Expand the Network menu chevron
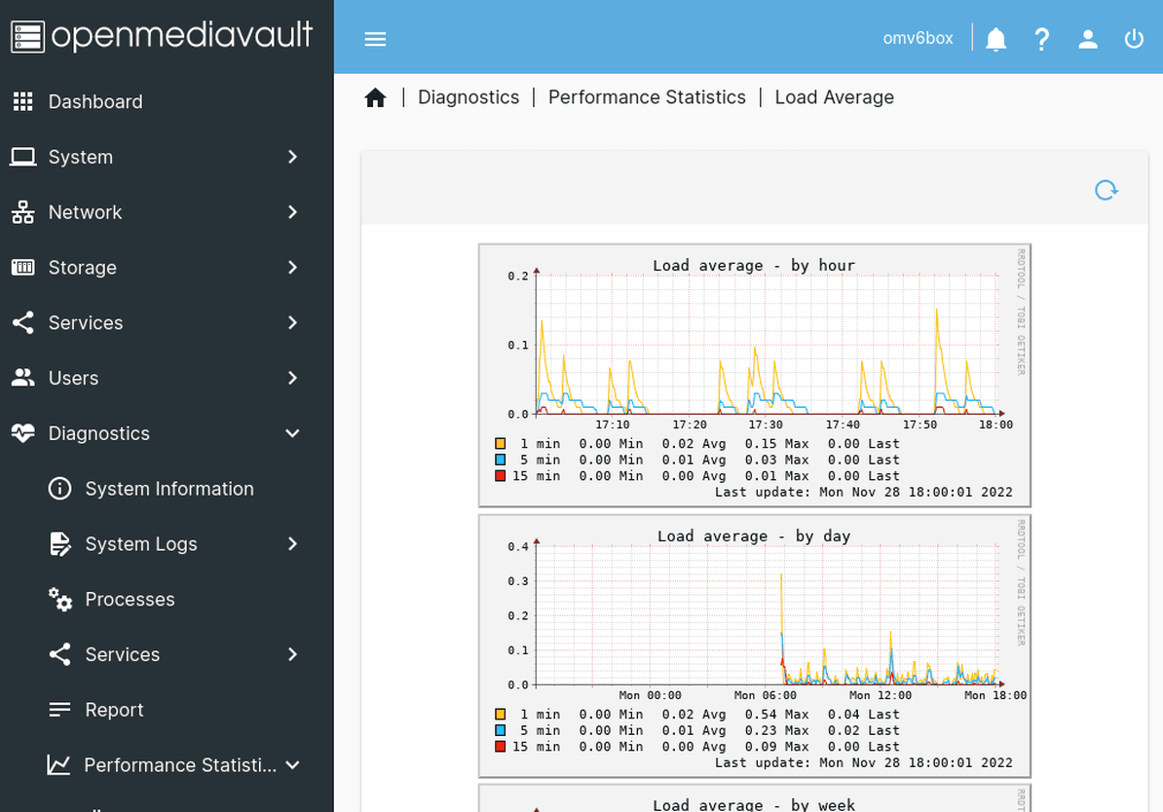 tap(293, 212)
